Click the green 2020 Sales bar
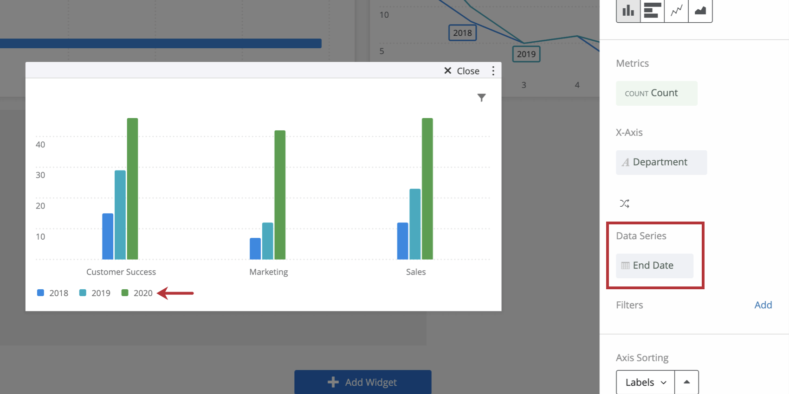The width and height of the screenshot is (789, 394). 427,189
